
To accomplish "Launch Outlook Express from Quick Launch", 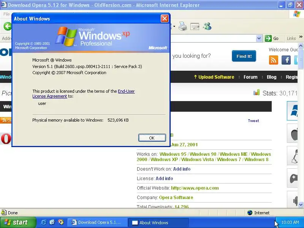I will coord(52,222).
